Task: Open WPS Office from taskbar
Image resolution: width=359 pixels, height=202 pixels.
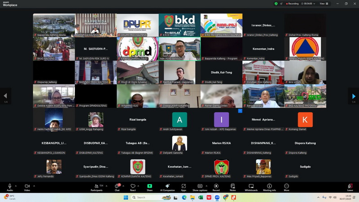Action: click(209, 198)
